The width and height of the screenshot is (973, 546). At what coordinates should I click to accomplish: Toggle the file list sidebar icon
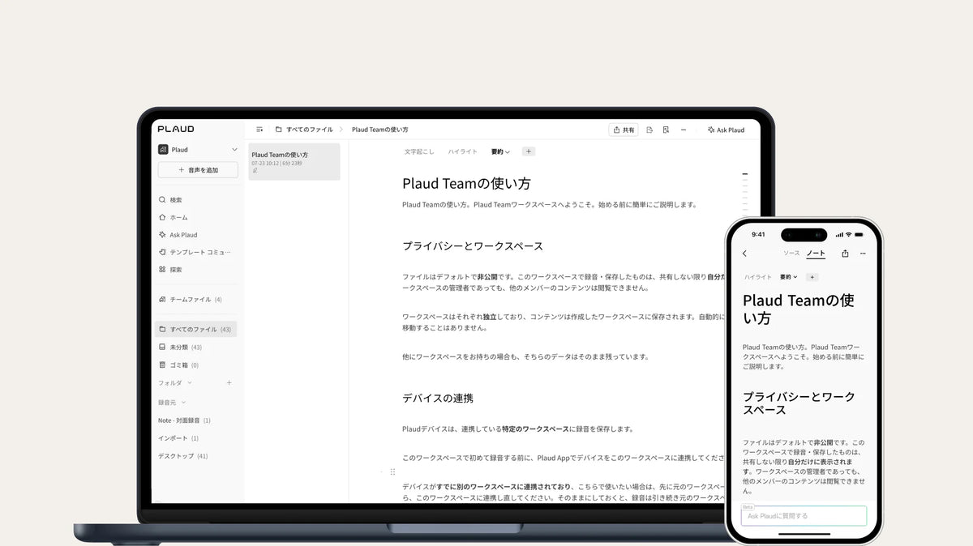point(259,130)
